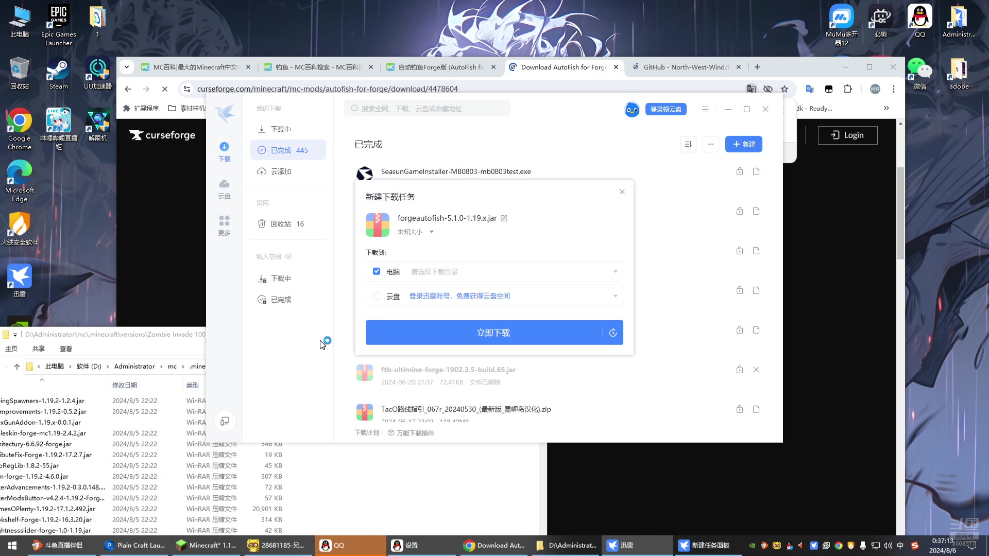Image resolution: width=989 pixels, height=556 pixels.
Task: Click the curseforge Login button
Action: (x=847, y=135)
